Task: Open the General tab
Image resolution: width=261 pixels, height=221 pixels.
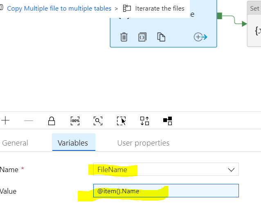Action: click(15, 143)
